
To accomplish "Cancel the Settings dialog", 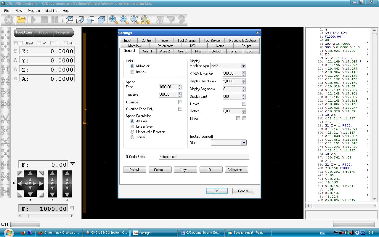I will coord(243,191).
